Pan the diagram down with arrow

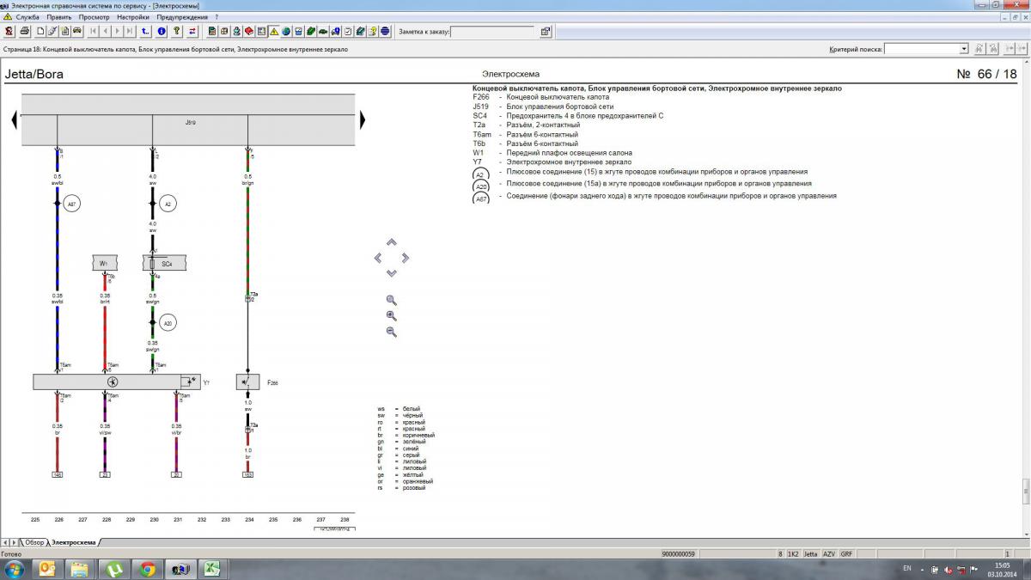(x=391, y=273)
